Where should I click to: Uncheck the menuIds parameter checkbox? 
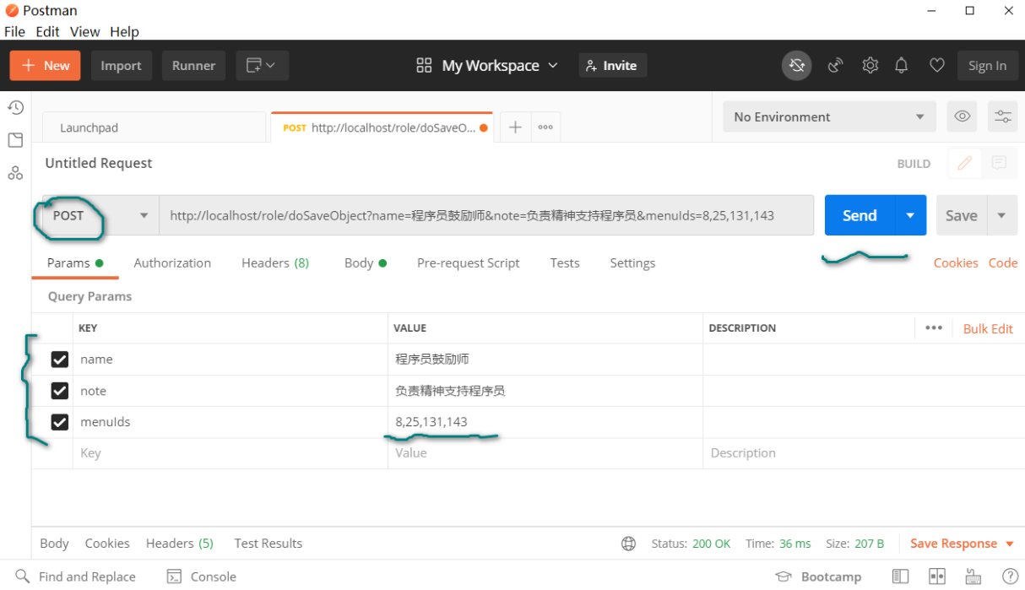59,422
